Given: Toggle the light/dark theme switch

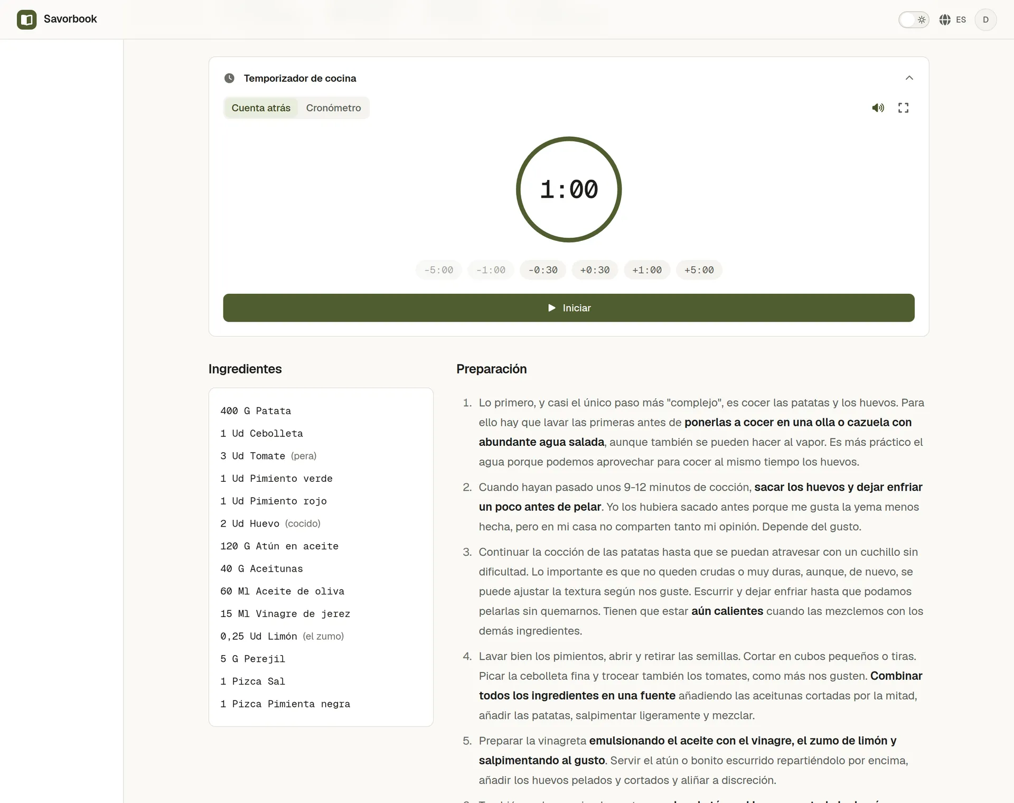Looking at the screenshot, I should coord(914,20).
